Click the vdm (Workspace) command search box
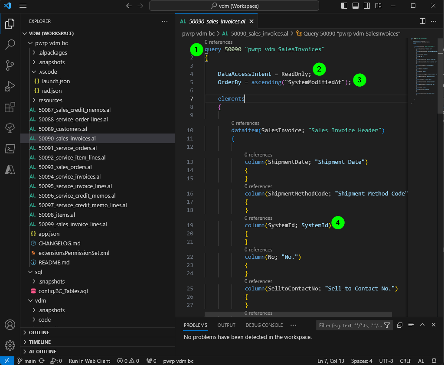 (x=234, y=6)
